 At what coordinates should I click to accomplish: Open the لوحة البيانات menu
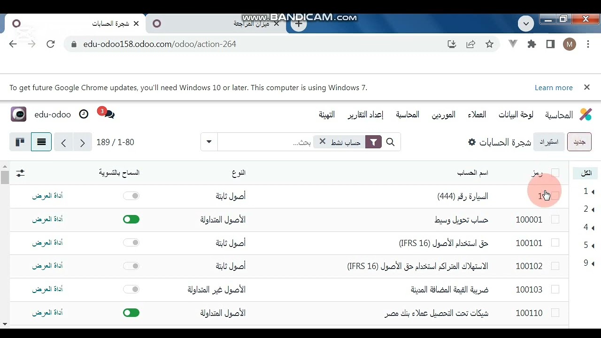[516, 115]
